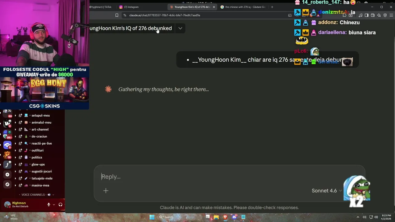
Task: Click the music note media icon in toolbar
Action: pos(360,15)
